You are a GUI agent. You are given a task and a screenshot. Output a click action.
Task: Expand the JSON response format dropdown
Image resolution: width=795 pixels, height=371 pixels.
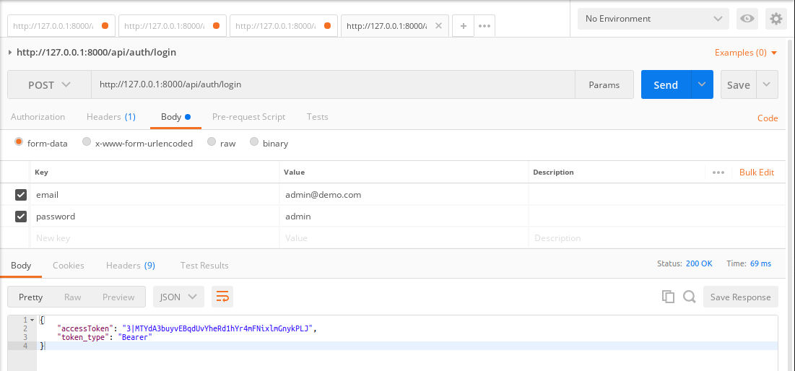point(178,297)
